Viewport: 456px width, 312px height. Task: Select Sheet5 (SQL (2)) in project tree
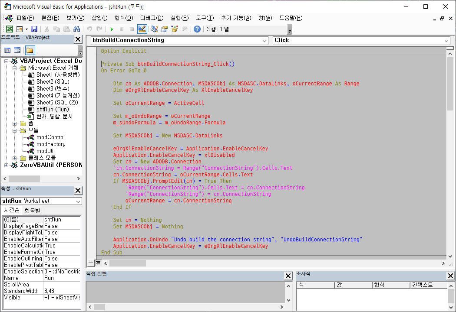click(57, 102)
